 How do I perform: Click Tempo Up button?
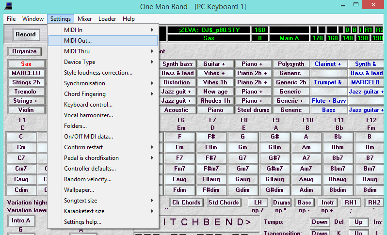[x=358, y=222]
